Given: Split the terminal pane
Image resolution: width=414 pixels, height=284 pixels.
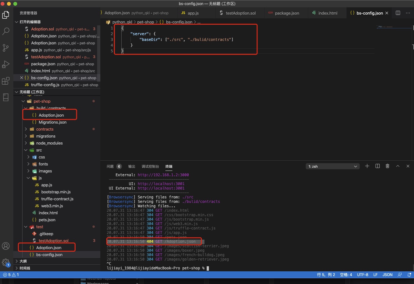Looking at the screenshot, I should (x=377, y=166).
